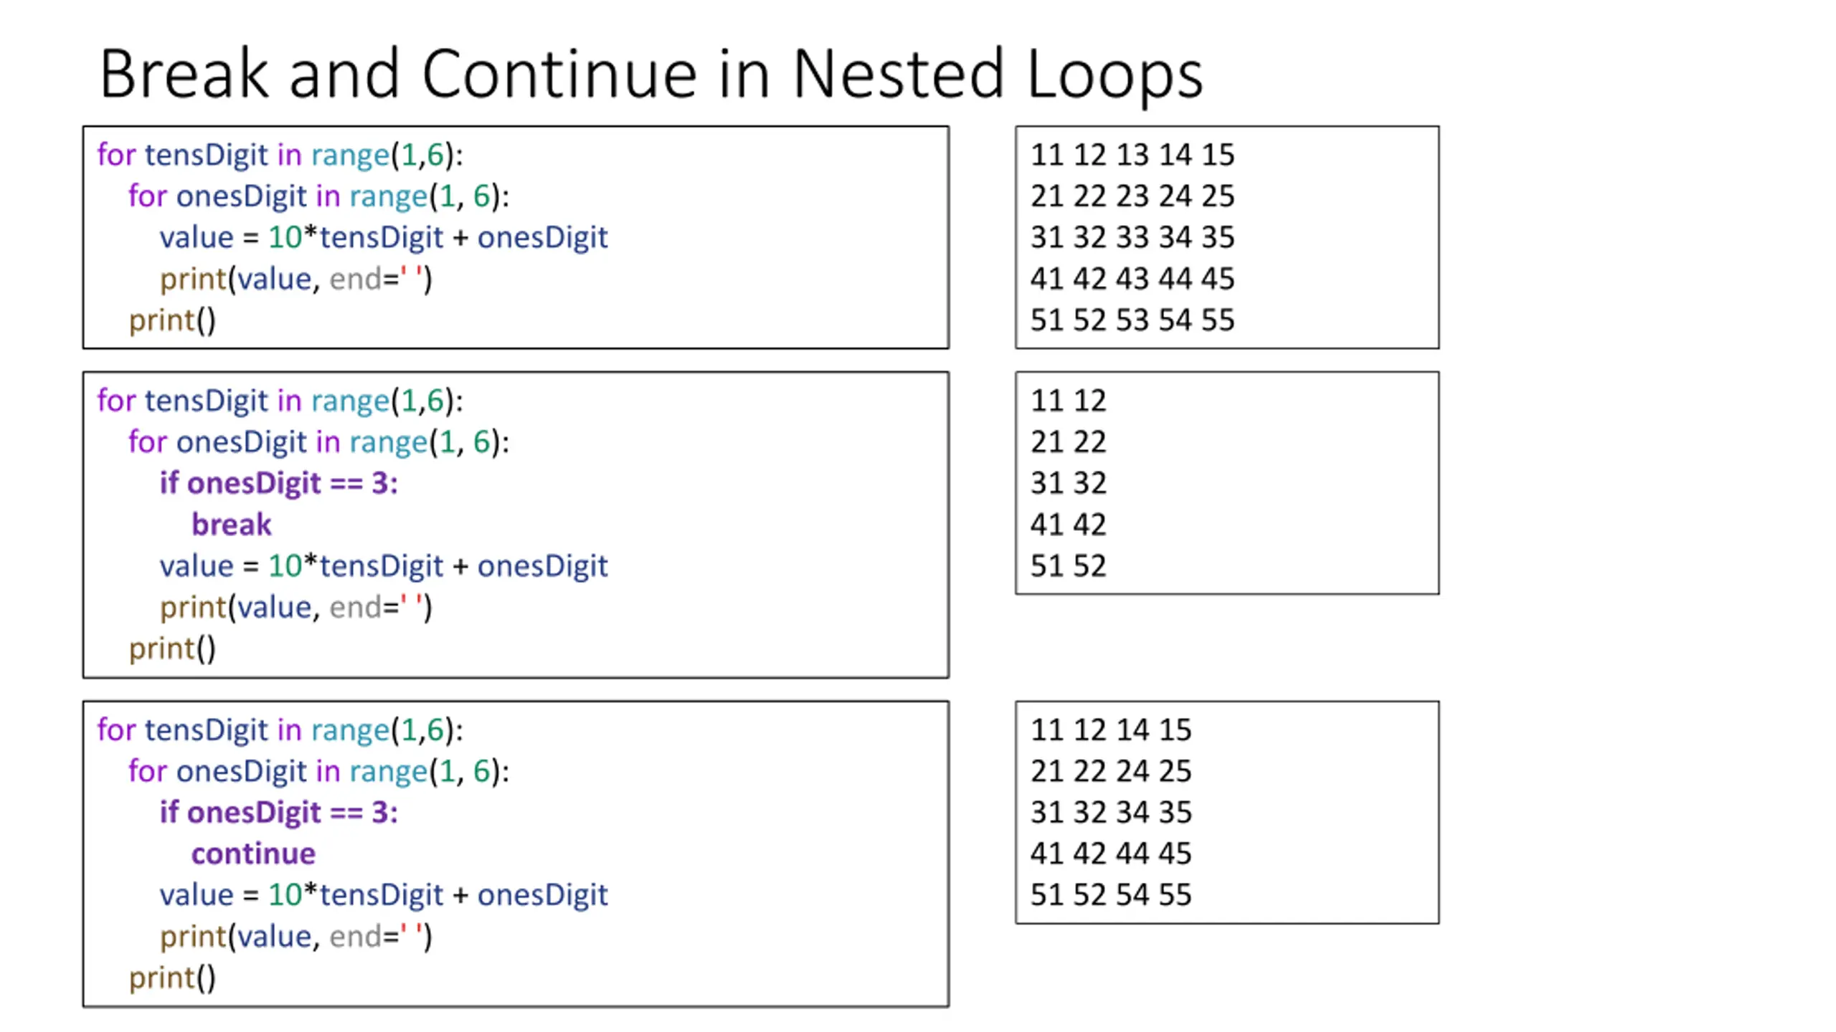
Task: Click the output row '31 32 33 34 35'
Action: tap(1132, 237)
